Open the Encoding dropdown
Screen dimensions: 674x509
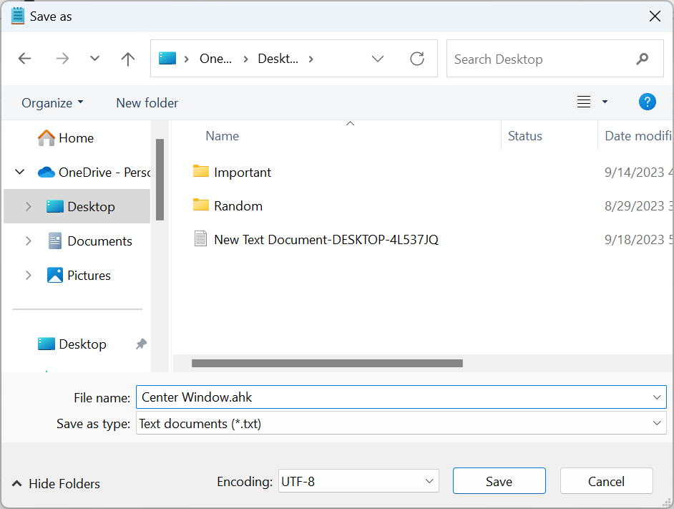pyautogui.click(x=428, y=481)
